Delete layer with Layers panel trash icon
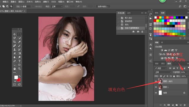189x107 pixels. pos(185,105)
